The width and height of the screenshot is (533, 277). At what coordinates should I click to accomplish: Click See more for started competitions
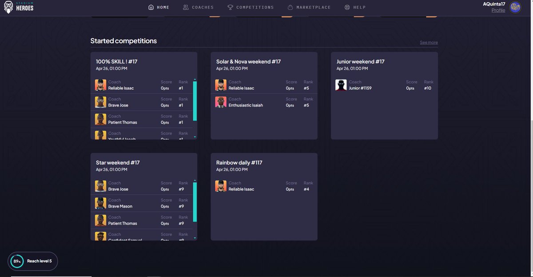click(429, 43)
